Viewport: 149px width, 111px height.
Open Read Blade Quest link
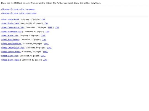10,23
